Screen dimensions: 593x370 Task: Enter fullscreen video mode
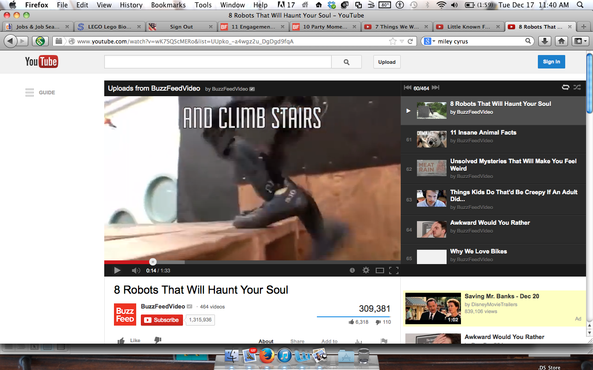(394, 271)
